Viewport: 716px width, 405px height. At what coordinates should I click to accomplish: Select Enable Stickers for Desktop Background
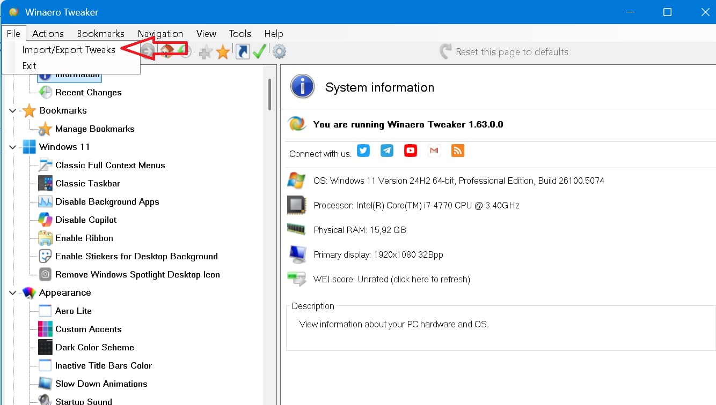point(136,256)
